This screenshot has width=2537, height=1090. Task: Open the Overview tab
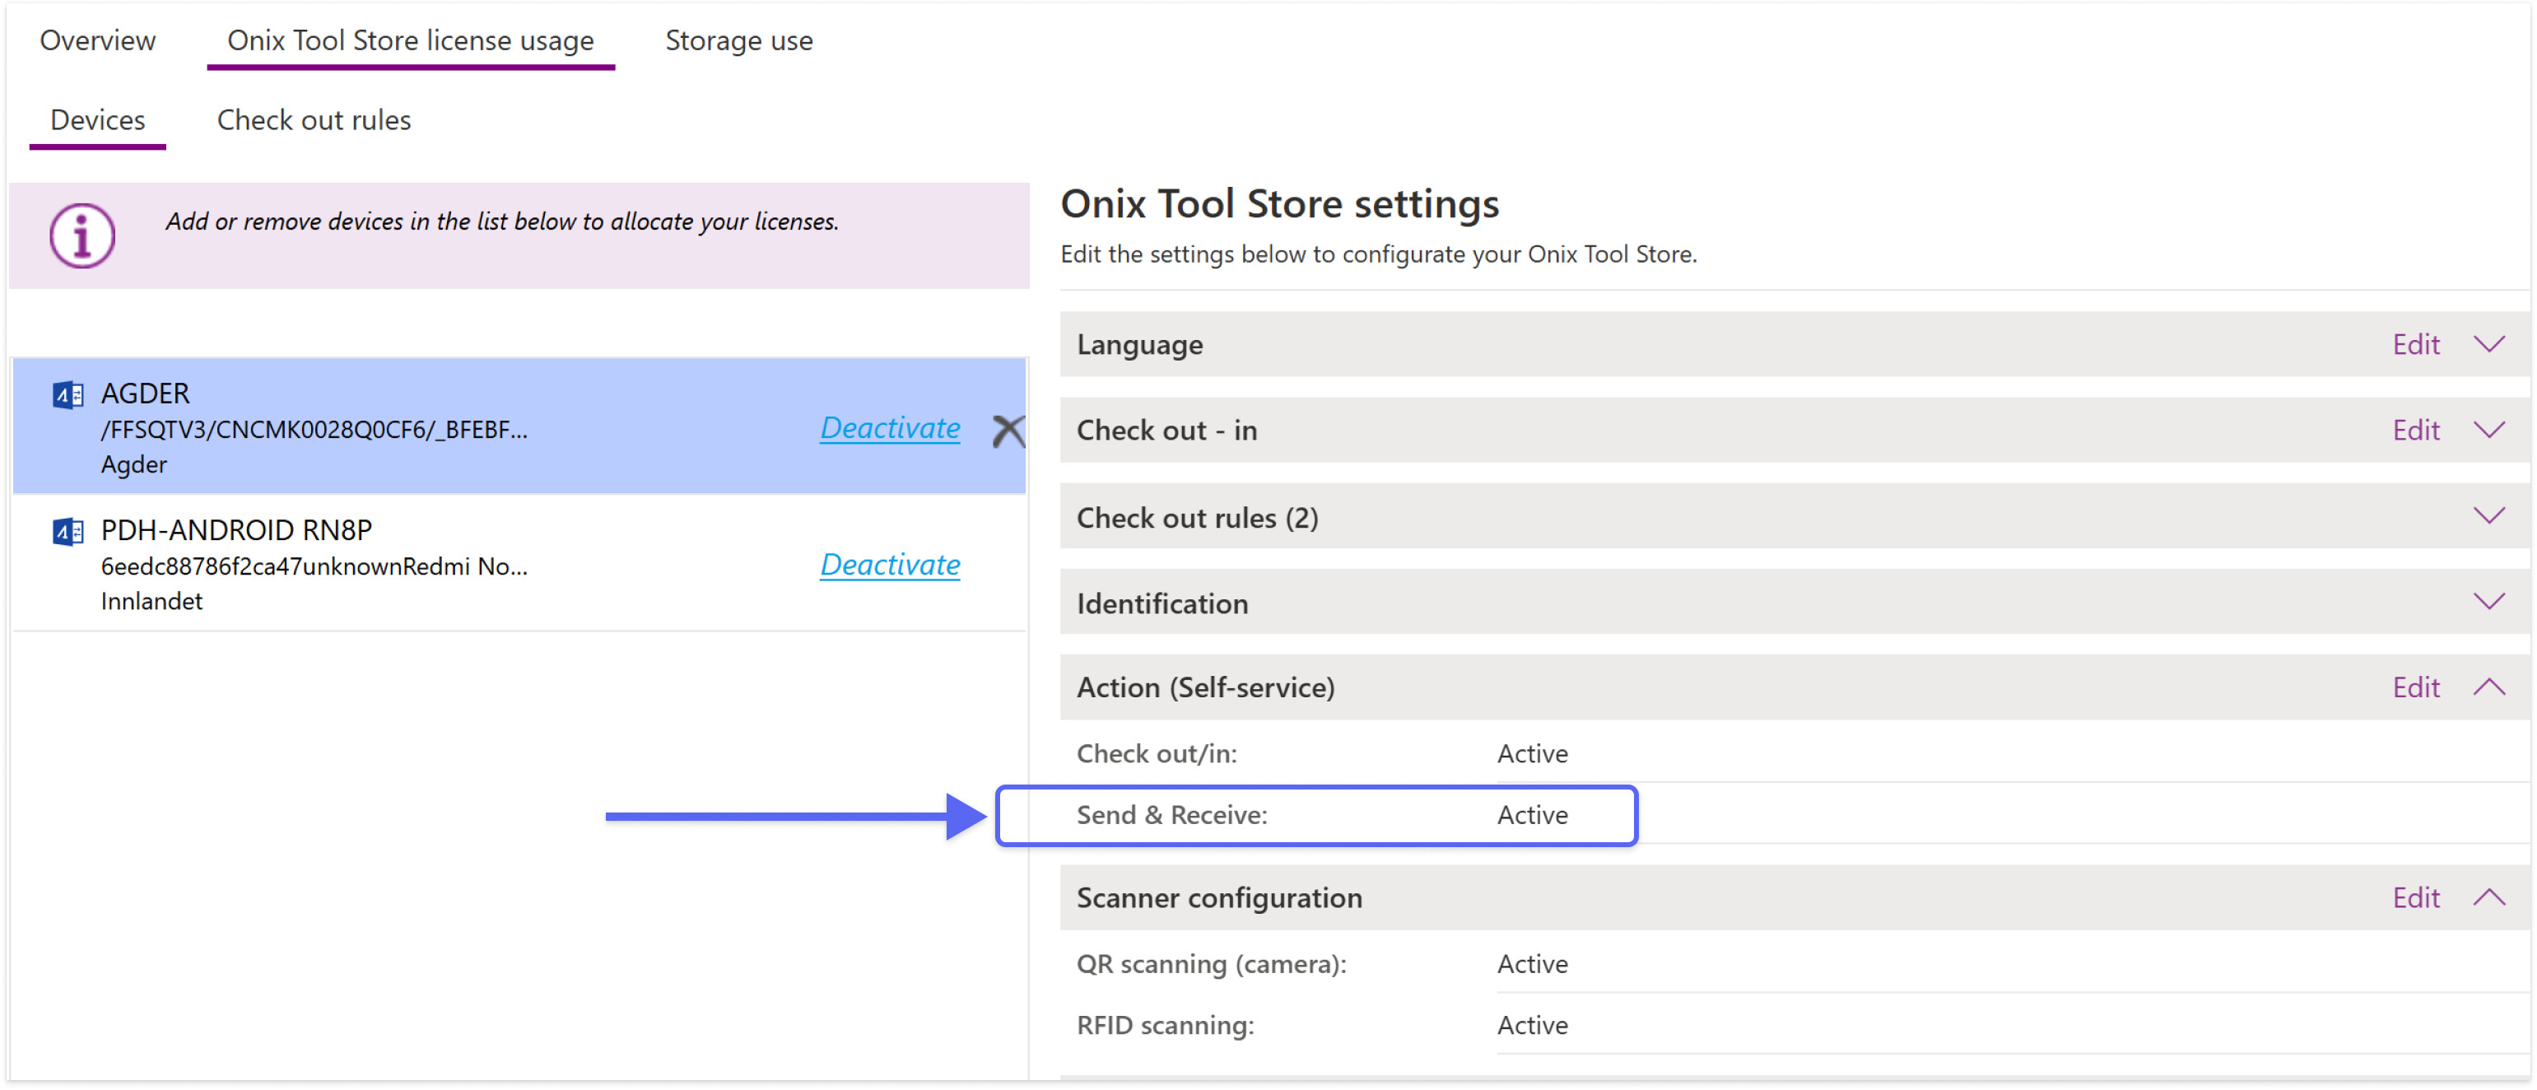(x=97, y=40)
